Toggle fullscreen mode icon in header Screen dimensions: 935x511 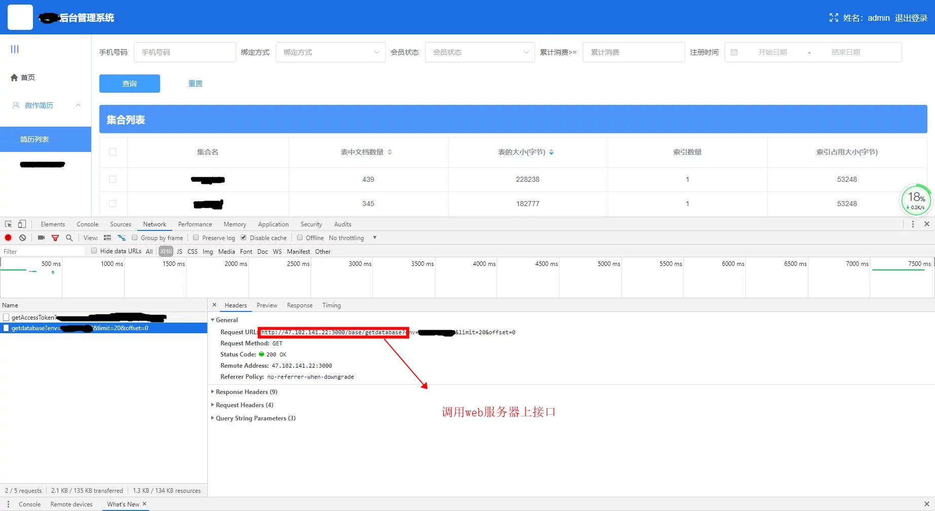pyautogui.click(x=834, y=18)
